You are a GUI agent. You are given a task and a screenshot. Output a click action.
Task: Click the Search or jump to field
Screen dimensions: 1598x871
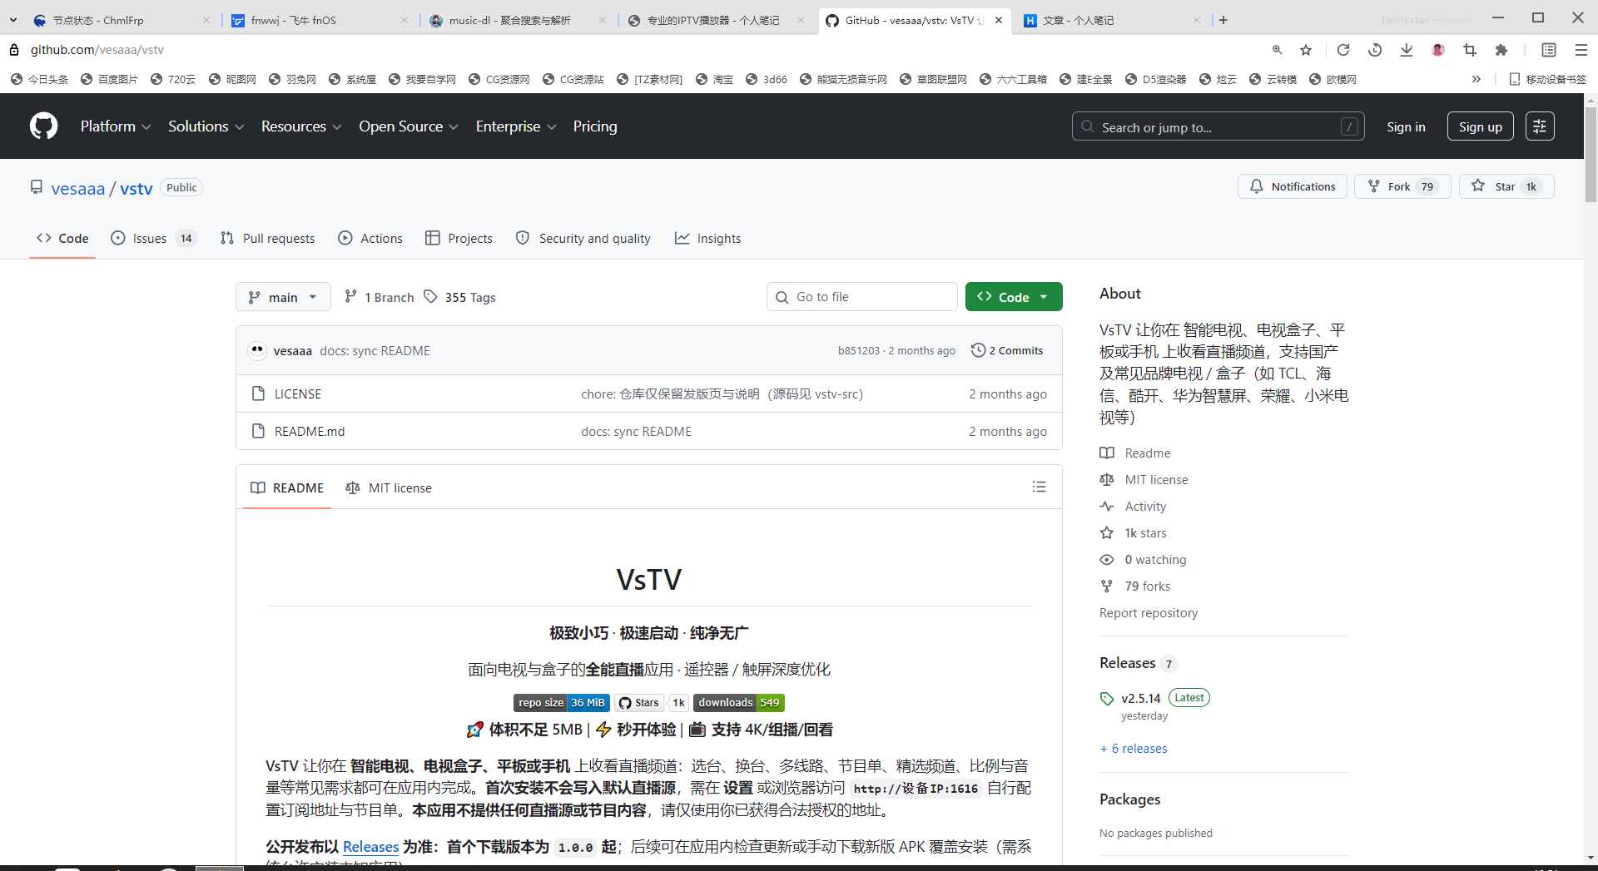tap(1218, 126)
